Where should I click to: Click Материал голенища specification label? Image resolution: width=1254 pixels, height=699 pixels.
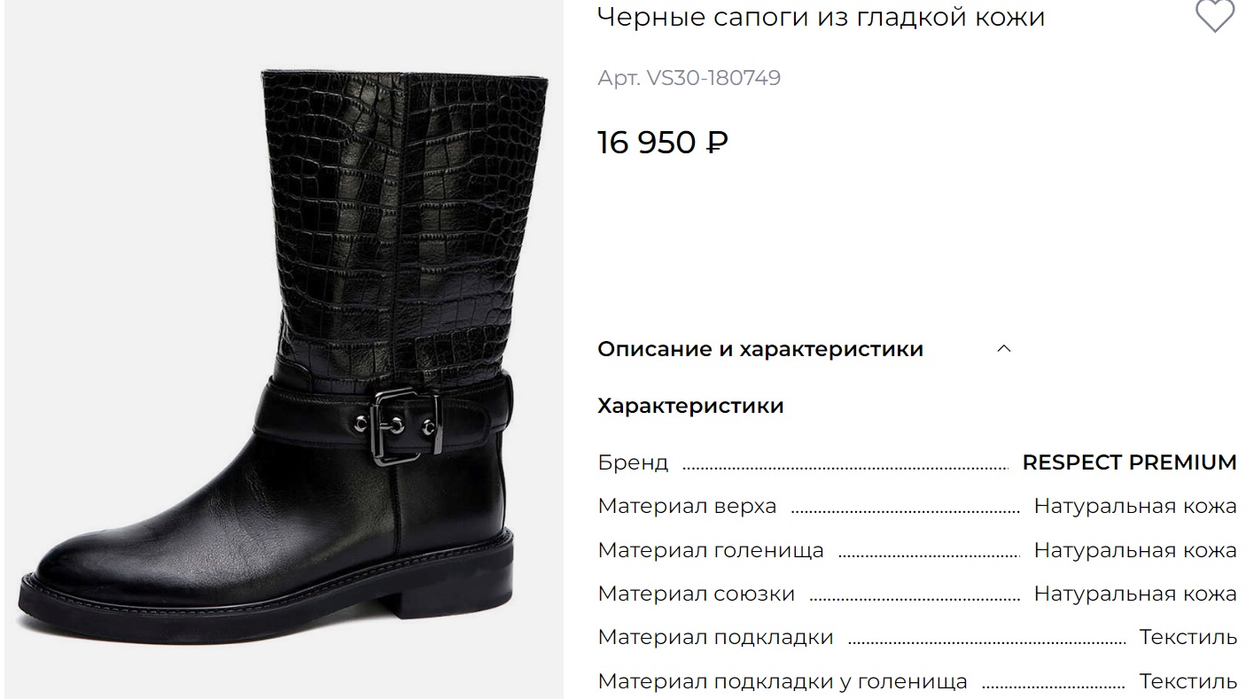711,550
